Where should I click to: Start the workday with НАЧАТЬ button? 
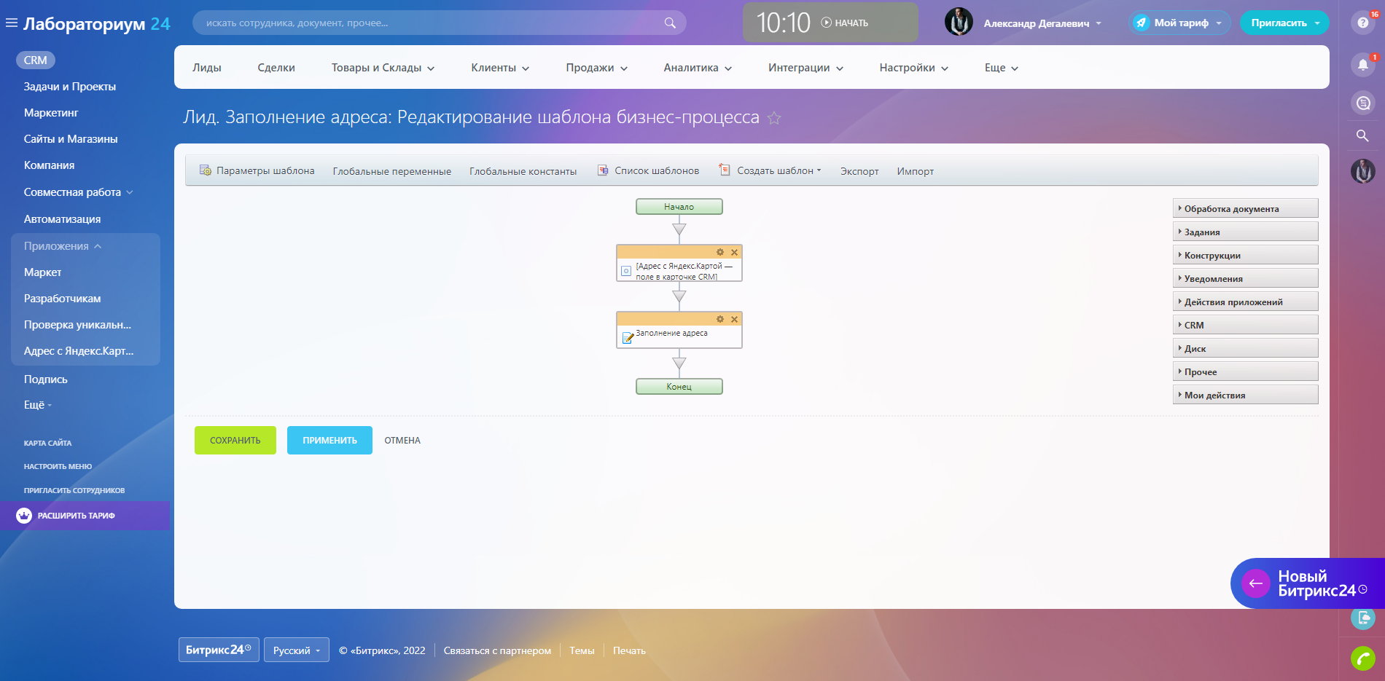click(x=845, y=23)
